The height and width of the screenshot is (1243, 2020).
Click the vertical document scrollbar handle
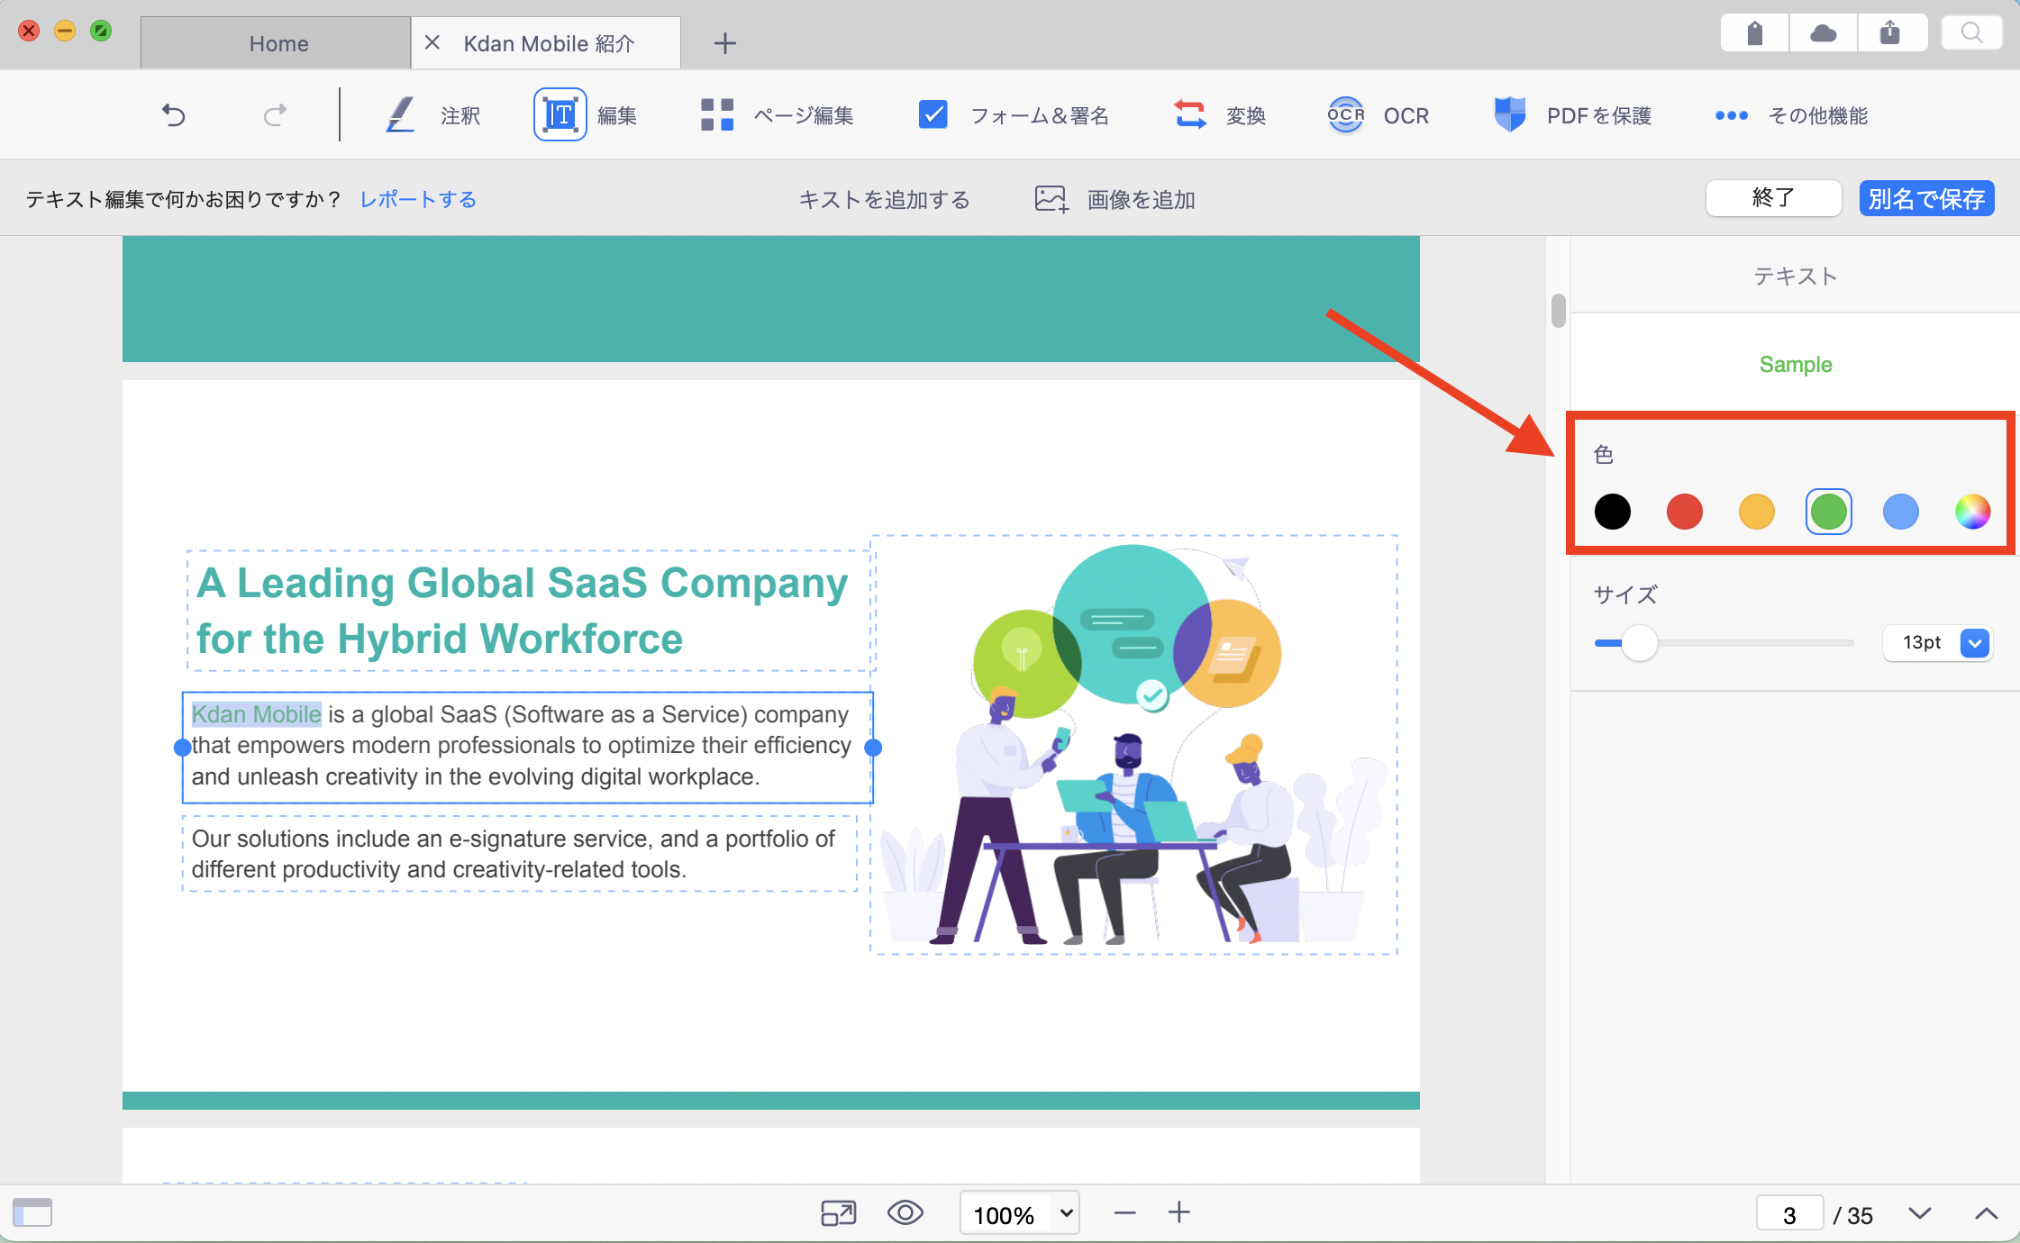[1558, 310]
